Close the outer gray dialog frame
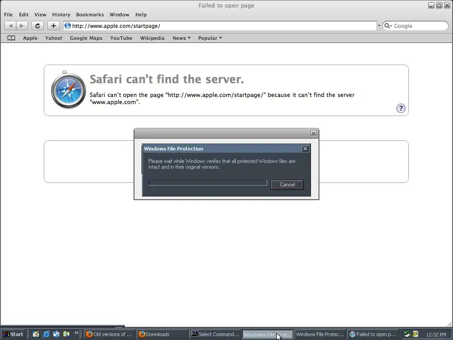453x340 pixels. pyautogui.click(x=314, y=133)
